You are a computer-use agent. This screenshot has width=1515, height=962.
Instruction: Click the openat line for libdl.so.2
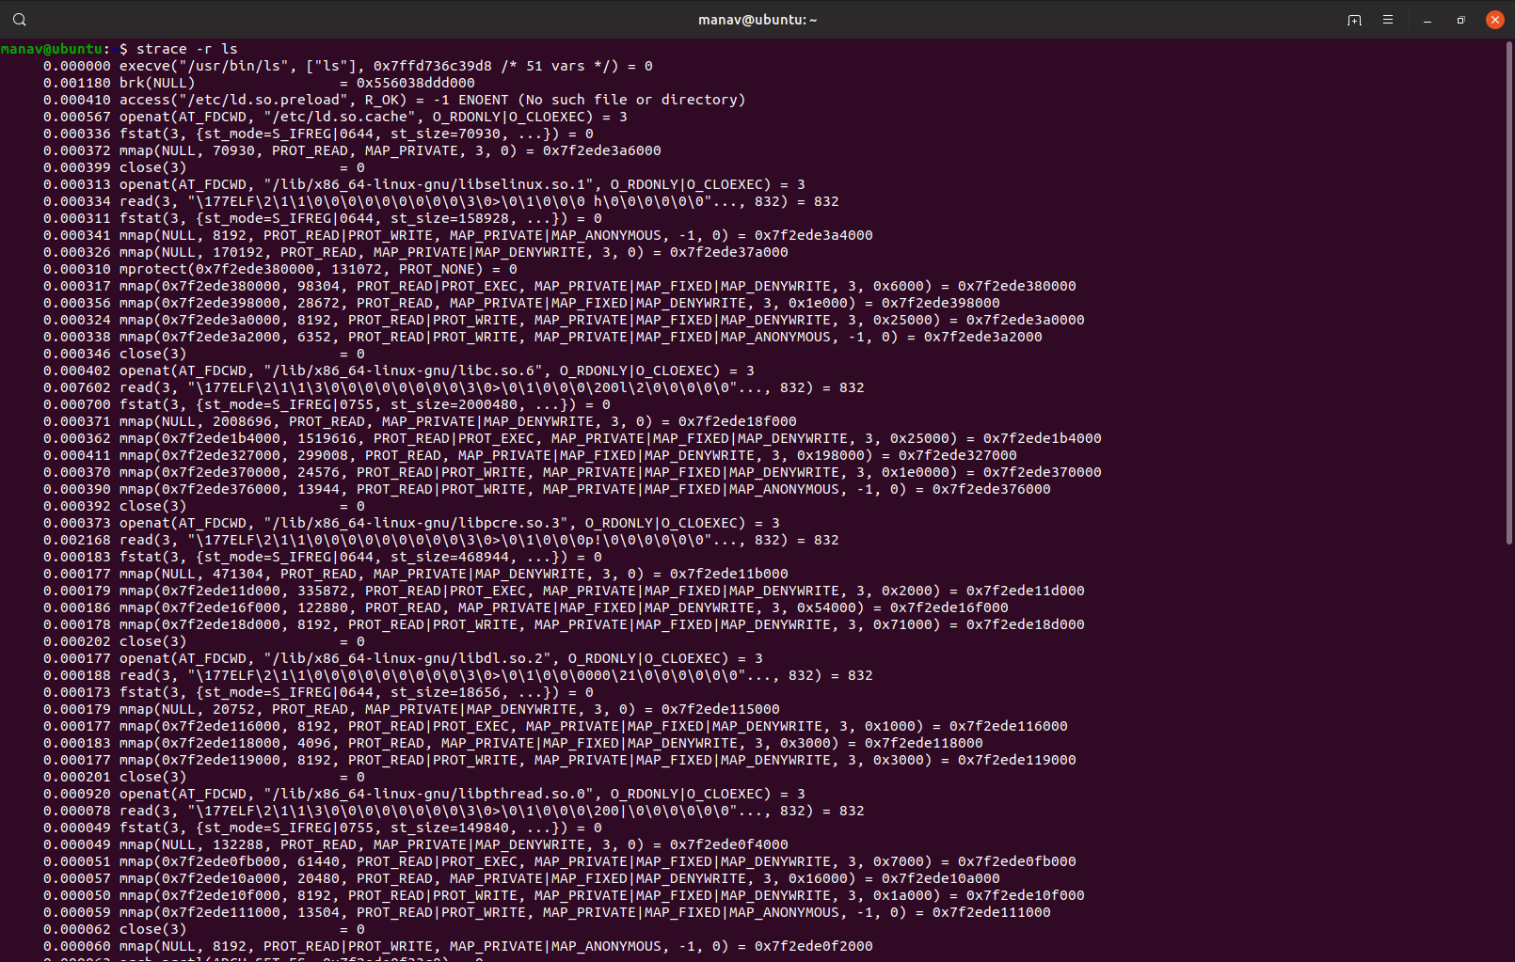[x=403, y=658]
